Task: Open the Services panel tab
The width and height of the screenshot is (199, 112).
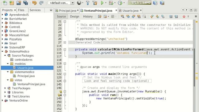Action: click(x=35, y=10)
